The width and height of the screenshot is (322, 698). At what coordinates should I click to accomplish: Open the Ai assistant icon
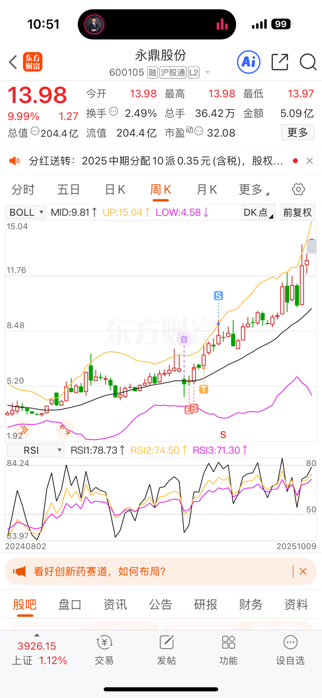pos(249,62)
